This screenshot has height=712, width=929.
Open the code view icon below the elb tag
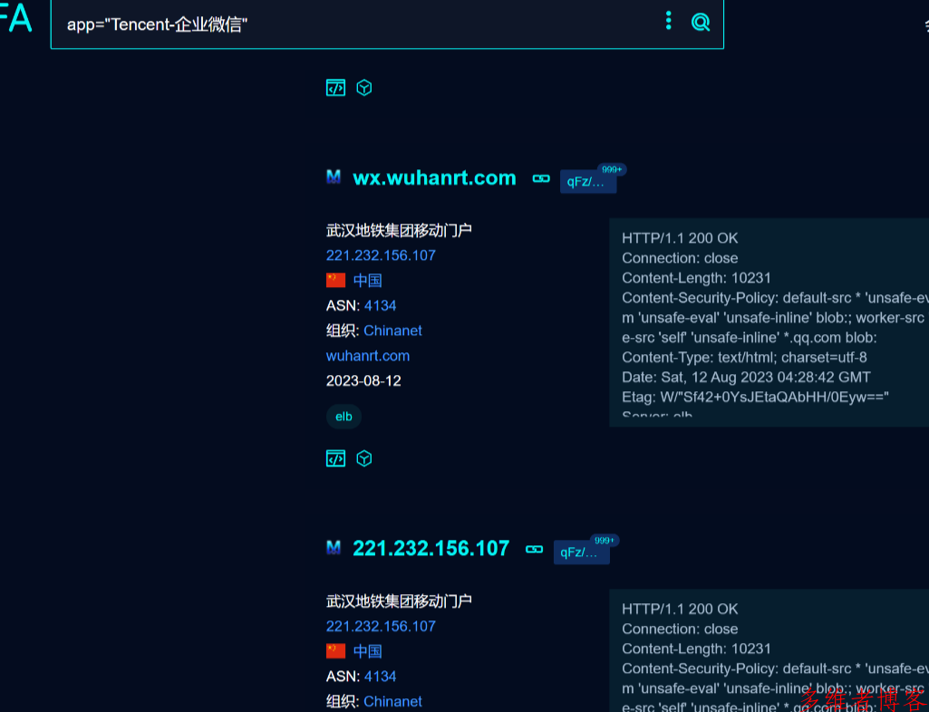pos(336,458)
